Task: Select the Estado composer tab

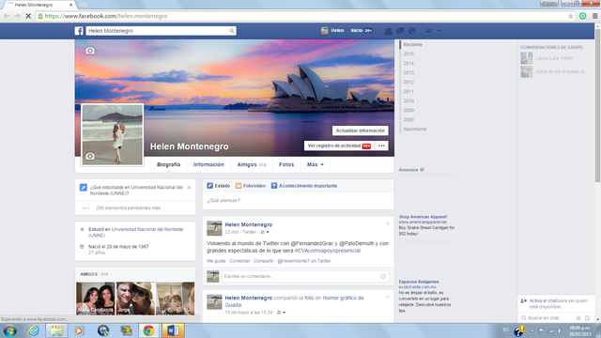Action: click(219, 186)
